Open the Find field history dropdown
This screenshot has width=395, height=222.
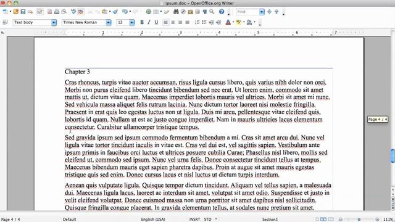tap(262, 12)
